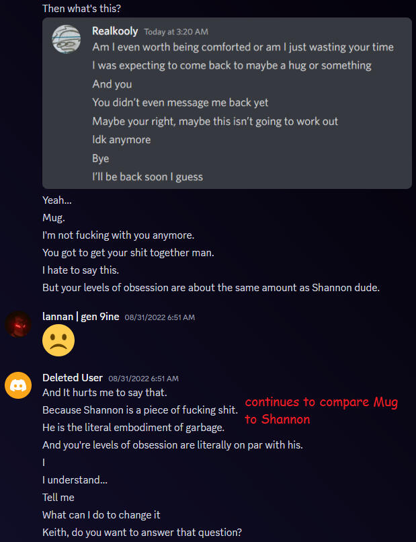This screenshot has height=542, width=416.
Task: Select the message 'Then what's this?'
Action: (81, 8)
